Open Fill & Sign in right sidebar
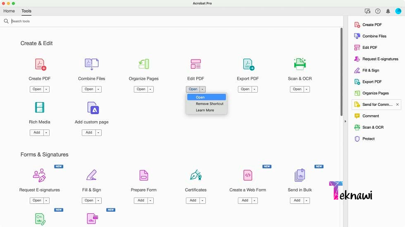This screenshot has width=405, height=227. [367, 70]
